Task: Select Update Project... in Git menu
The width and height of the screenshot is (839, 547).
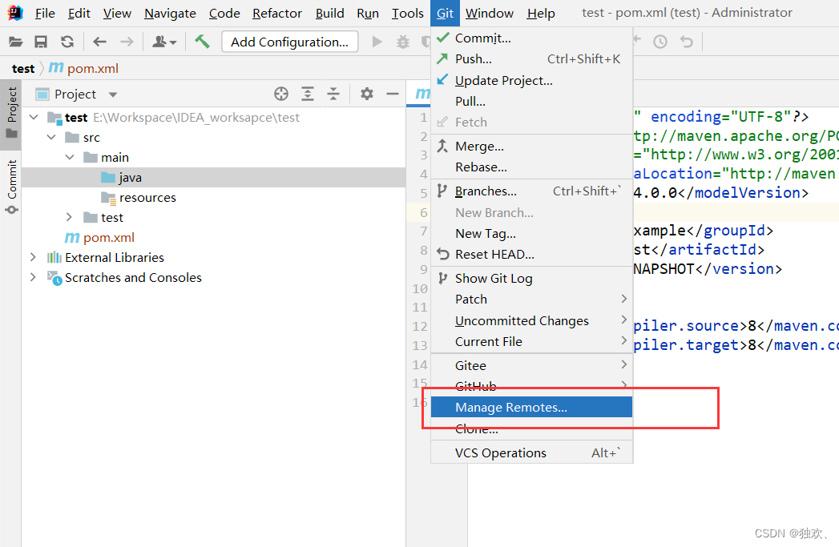Action: pos(531,80)
